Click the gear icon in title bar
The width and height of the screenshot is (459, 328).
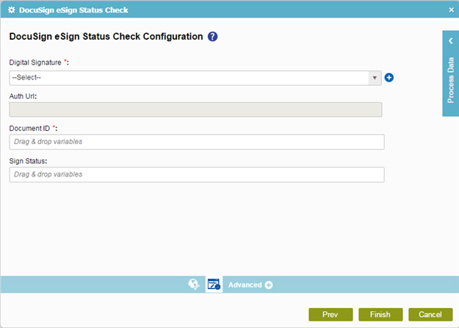point(12,10)
